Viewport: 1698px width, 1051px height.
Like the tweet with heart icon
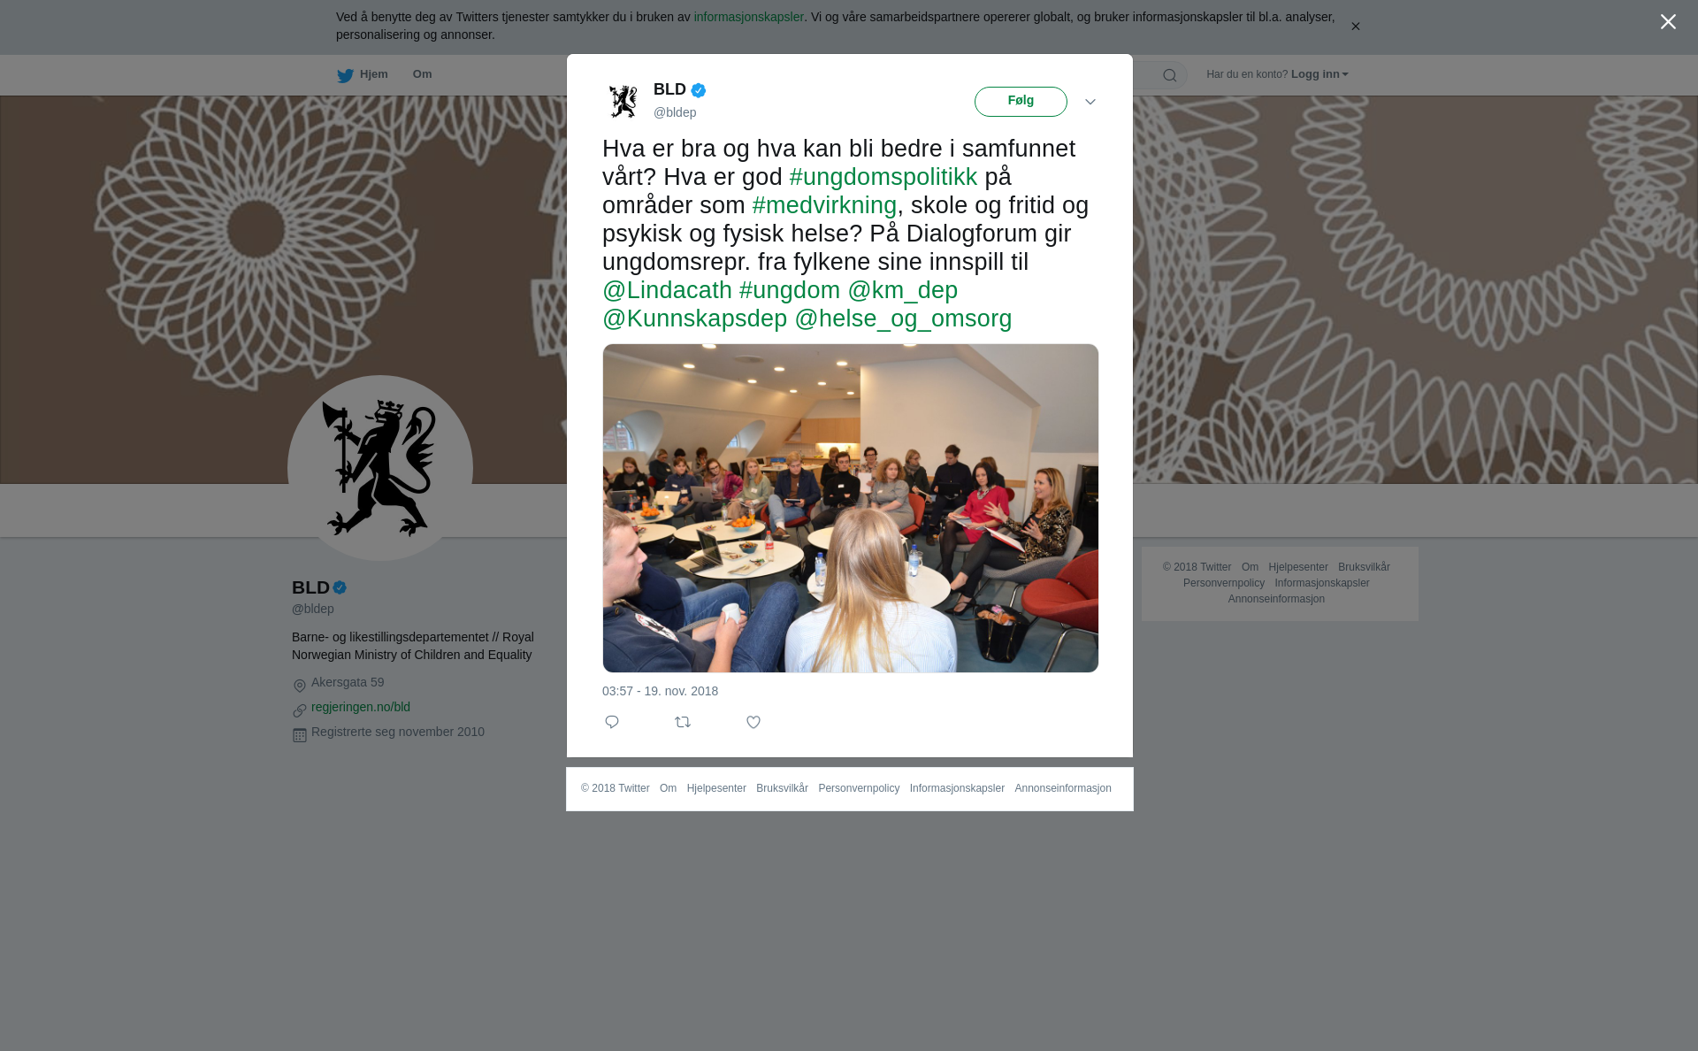coord(753,722)
